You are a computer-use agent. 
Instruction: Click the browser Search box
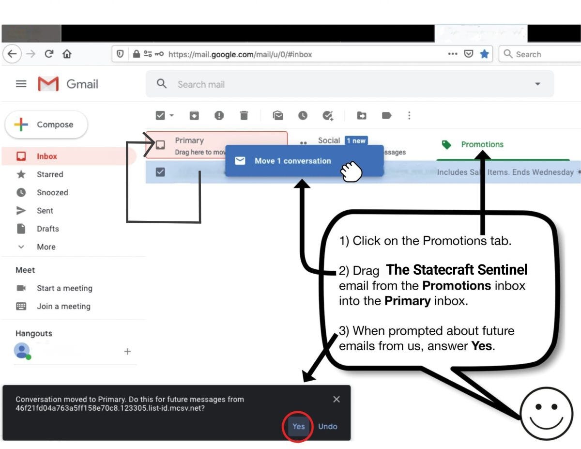(540, 54)
